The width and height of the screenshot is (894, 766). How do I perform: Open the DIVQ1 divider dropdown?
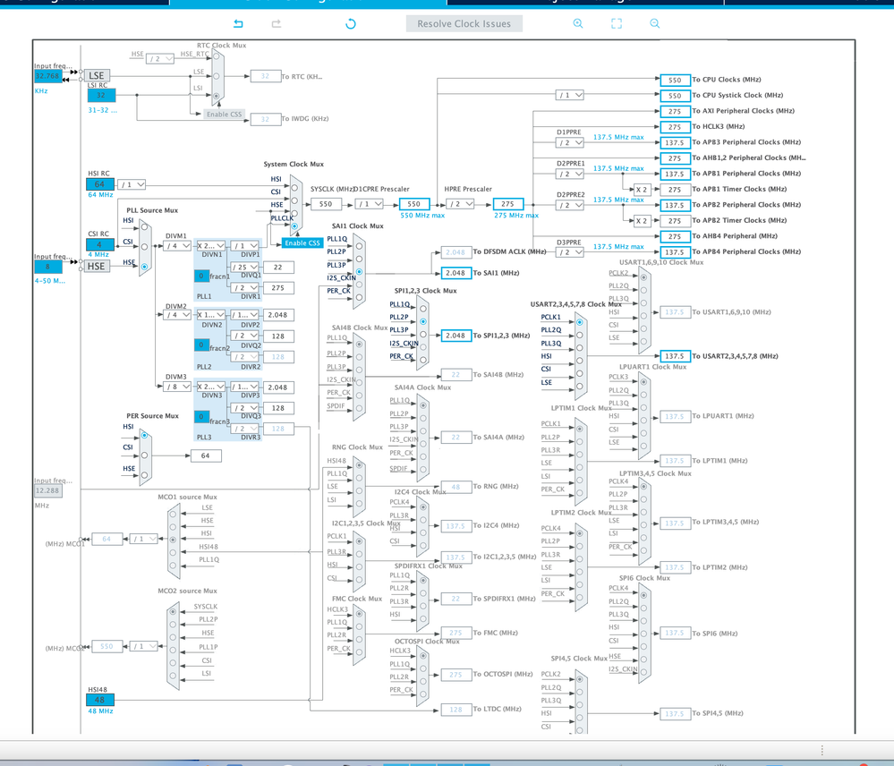pos(245,267)
